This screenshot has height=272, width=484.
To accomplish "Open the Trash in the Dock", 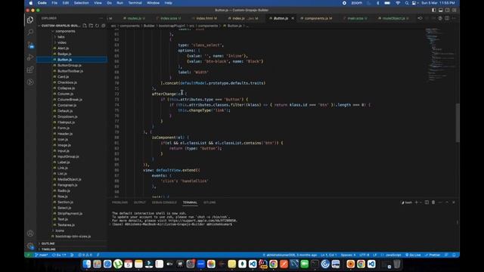I will (x=397, y=264).
